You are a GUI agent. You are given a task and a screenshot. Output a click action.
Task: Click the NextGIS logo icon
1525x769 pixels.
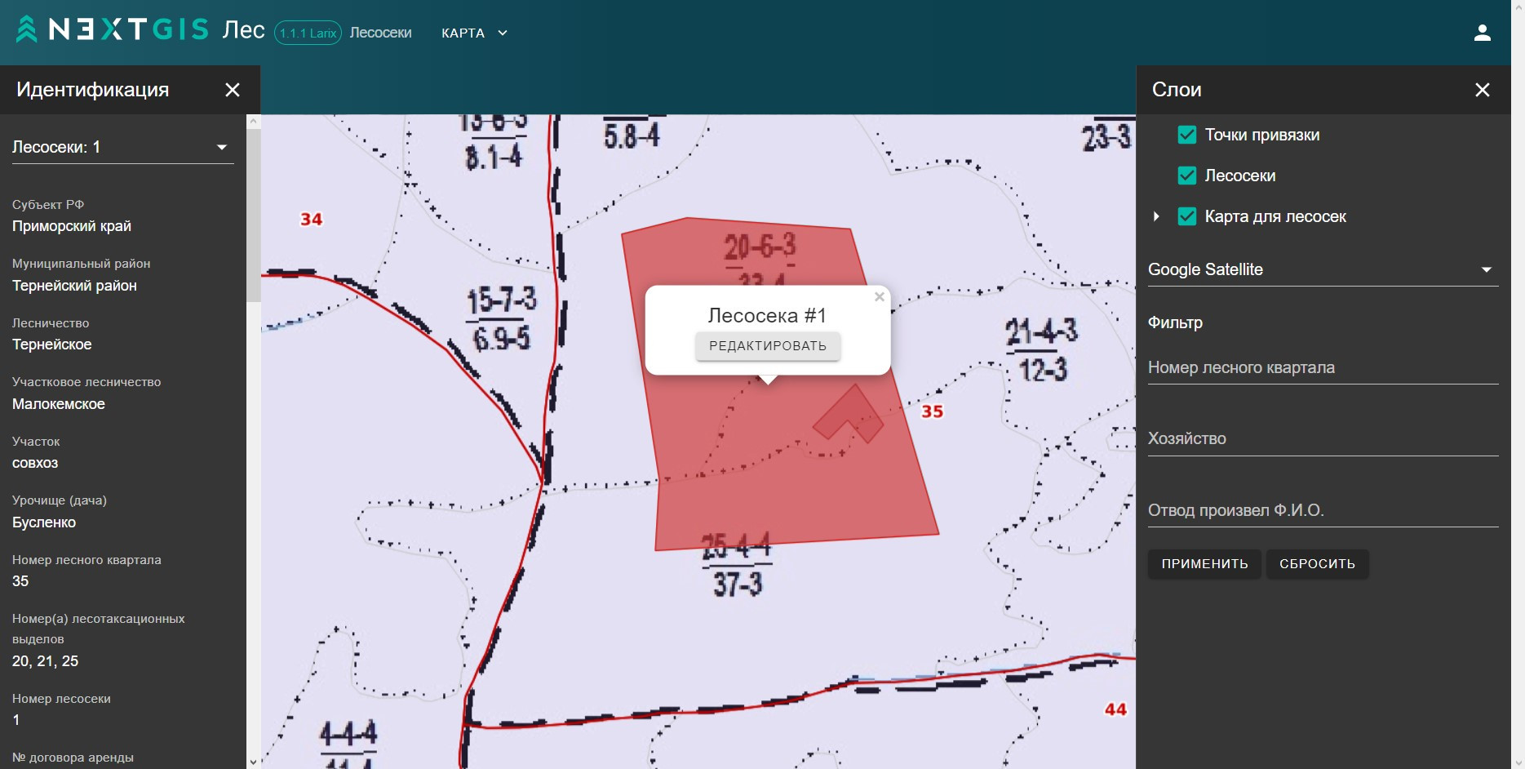coord(27,29)
